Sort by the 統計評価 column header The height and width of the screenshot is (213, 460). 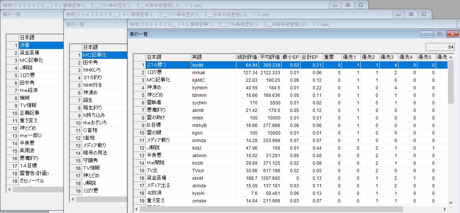247,57
